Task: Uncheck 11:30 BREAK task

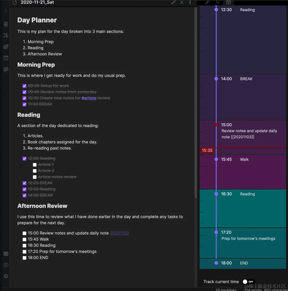Action: (24, 104)
